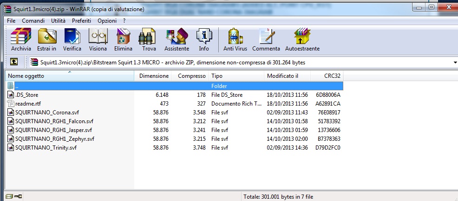Show archive Info
Image resolution: width=458 pixels, height=201 pixels.
click(x=204, y=40)
